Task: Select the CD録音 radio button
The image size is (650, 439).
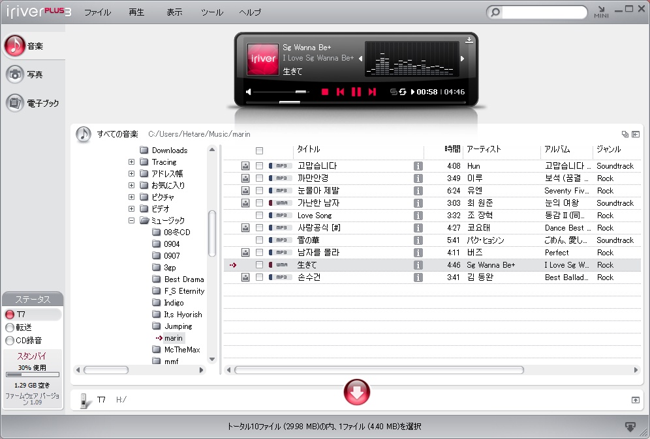Action: [x=10, y=341]
